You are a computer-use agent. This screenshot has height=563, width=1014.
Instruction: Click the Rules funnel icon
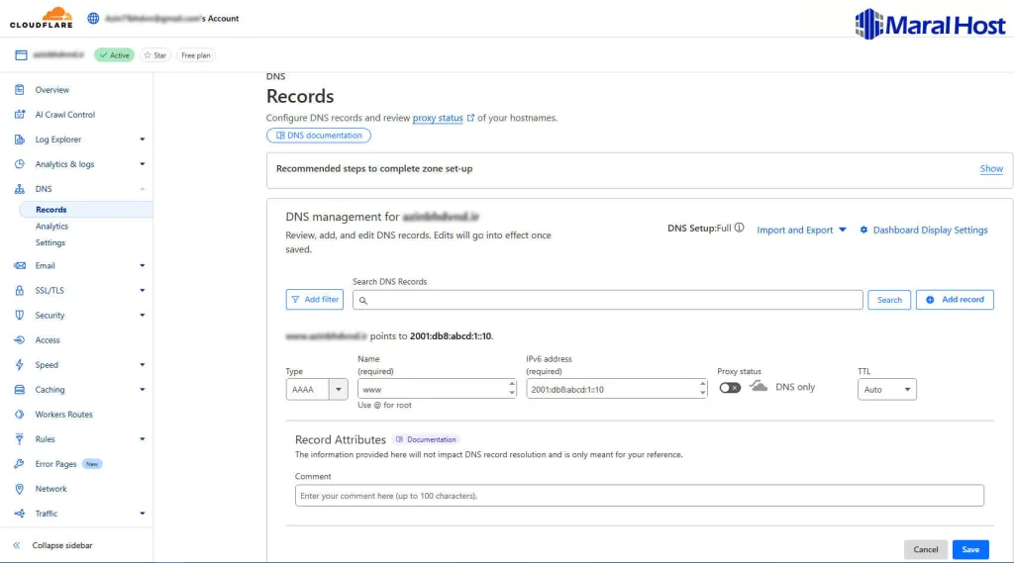(20, 439)
